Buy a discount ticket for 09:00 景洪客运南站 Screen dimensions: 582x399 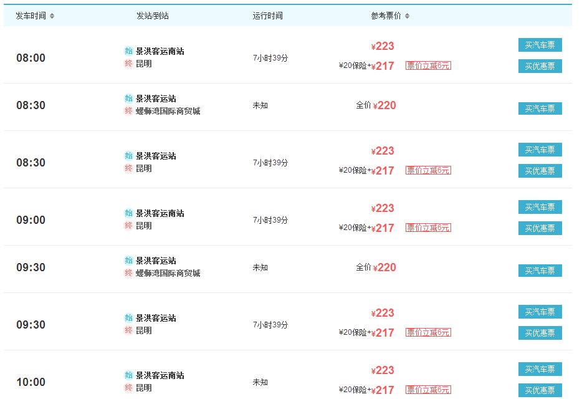[540, 228]
